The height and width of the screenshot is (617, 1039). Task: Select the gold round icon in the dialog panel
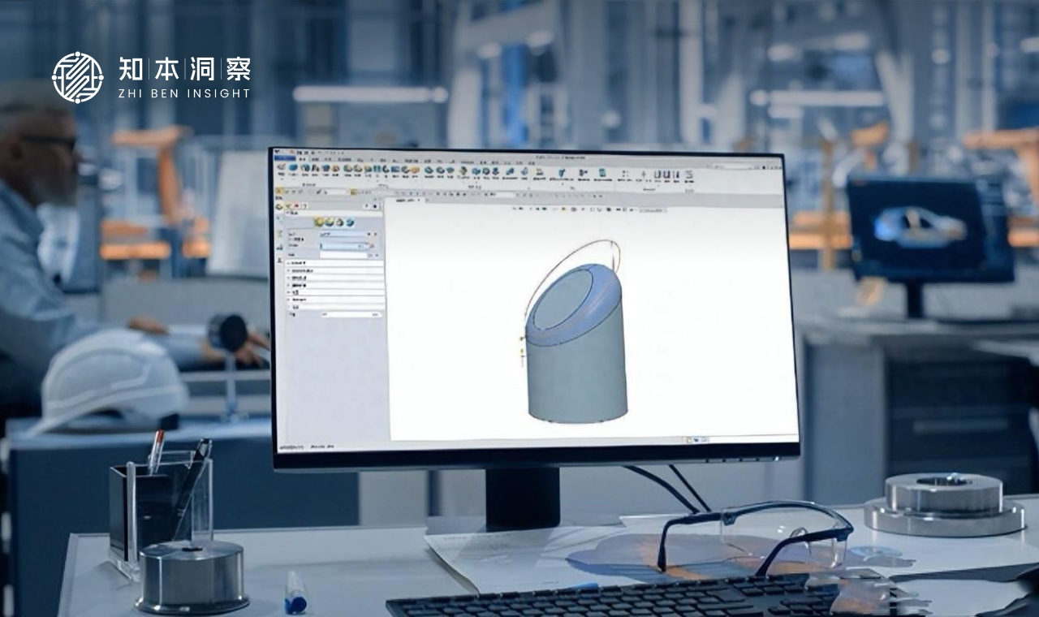319,222
